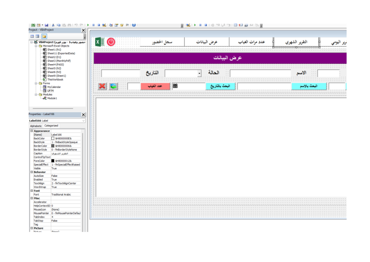Select the سجل الحضور tab label on the form
This screenshot has width=370, height=262.
point(162,42)
